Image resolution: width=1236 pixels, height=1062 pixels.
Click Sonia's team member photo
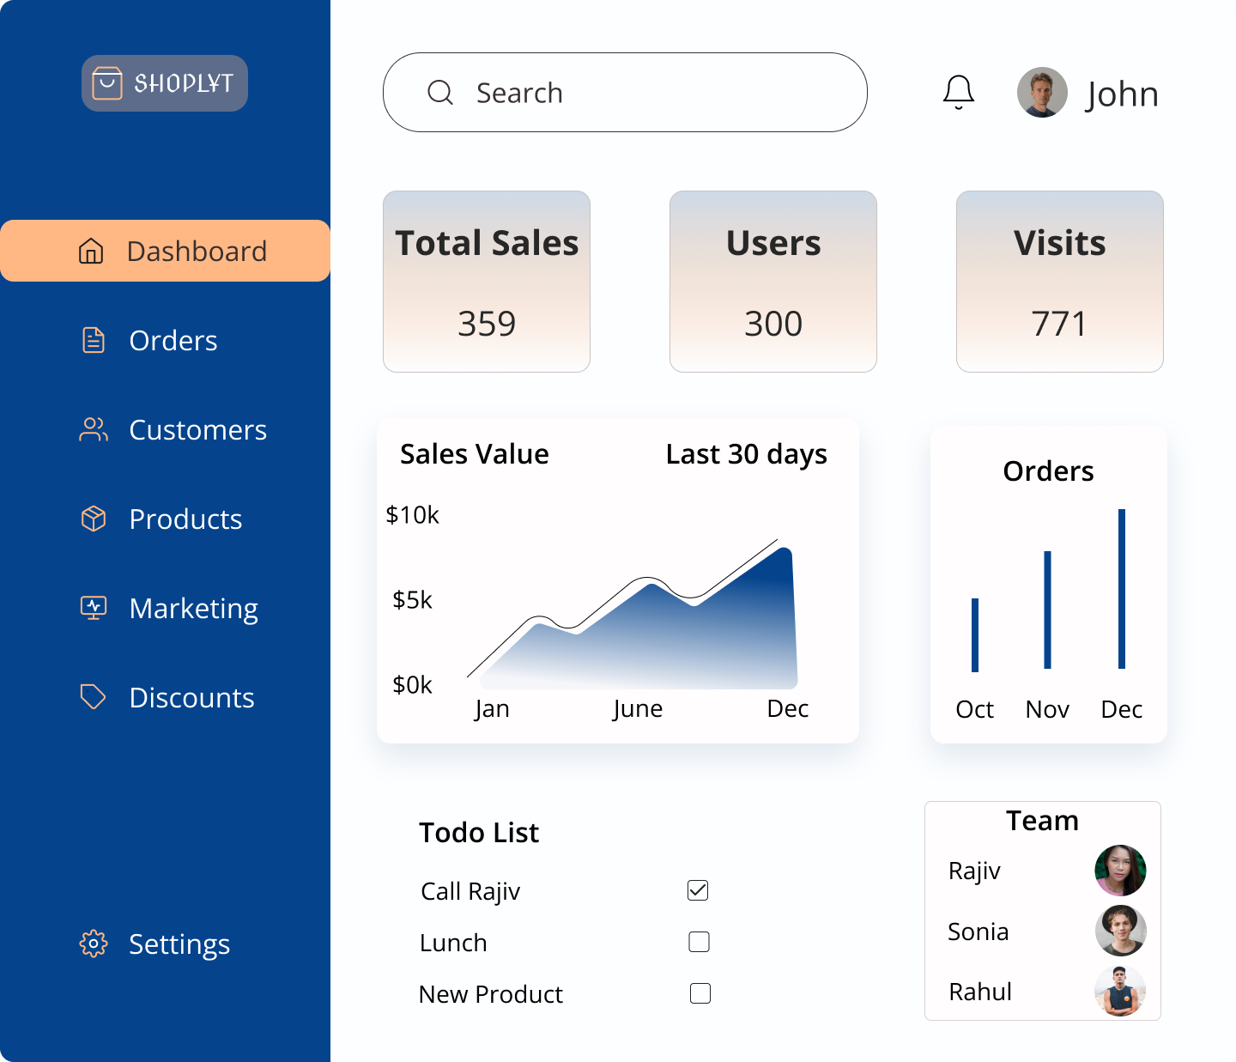1120,931
